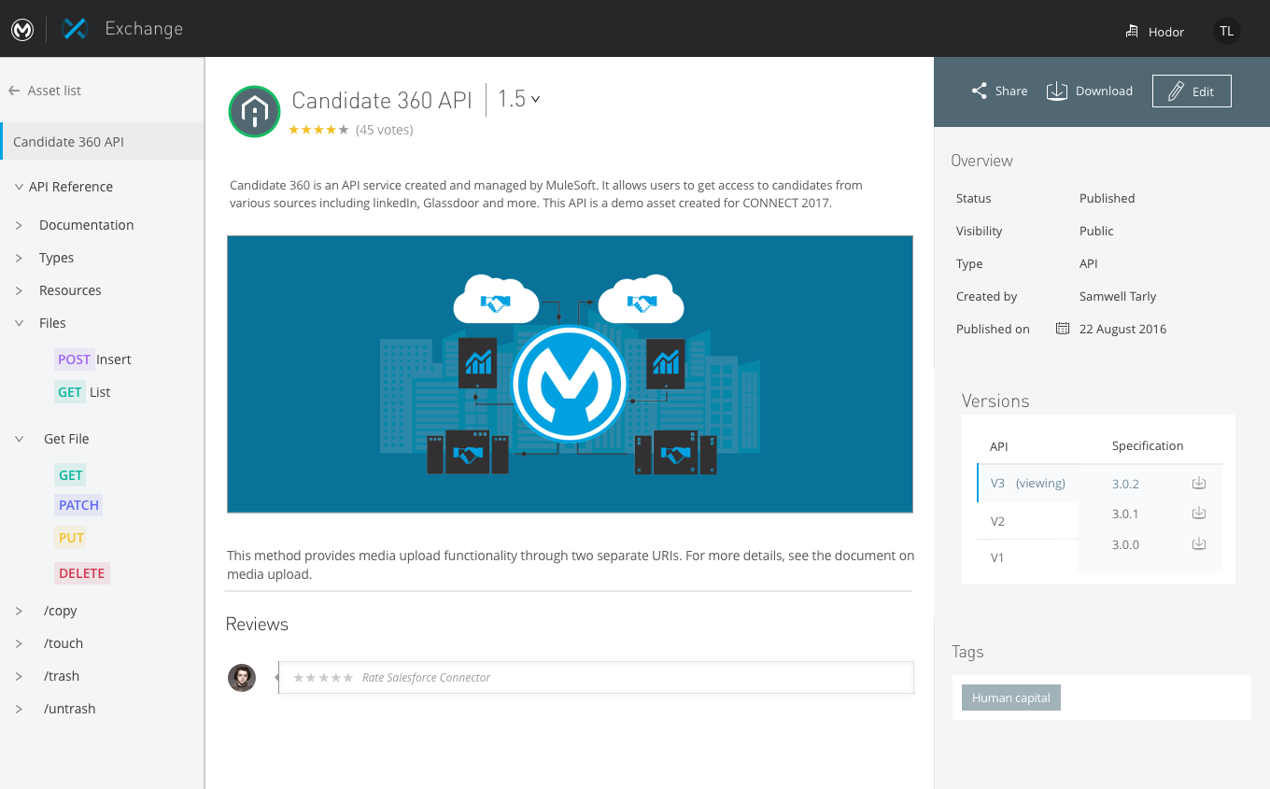Click the Download tray icon
This screenshot has width=1270, height=789.
1056,91
